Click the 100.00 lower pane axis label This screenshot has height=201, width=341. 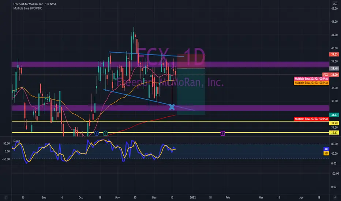point(335,174)
